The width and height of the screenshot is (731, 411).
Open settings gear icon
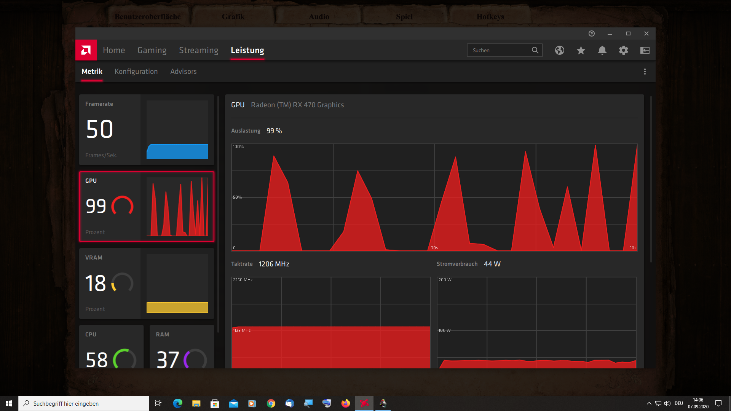(623, 50)
